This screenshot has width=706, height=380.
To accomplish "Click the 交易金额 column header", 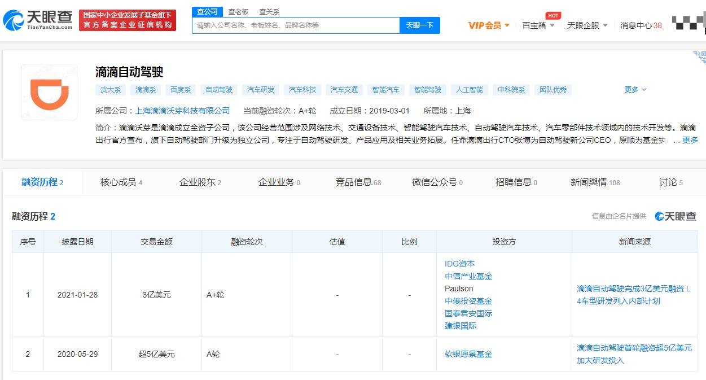I will click(x=156, y=242).
